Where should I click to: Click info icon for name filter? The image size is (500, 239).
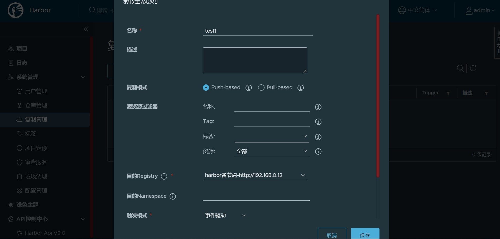click(x=318, y=107)
